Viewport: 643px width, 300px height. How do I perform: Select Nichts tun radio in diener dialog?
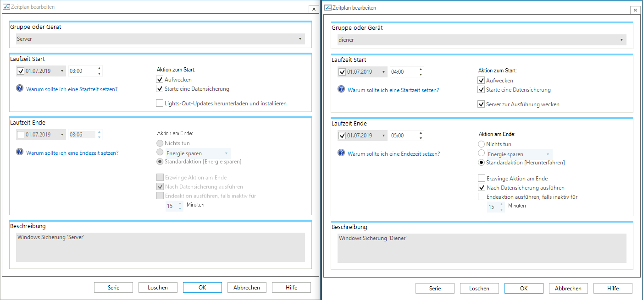[481, 144]
